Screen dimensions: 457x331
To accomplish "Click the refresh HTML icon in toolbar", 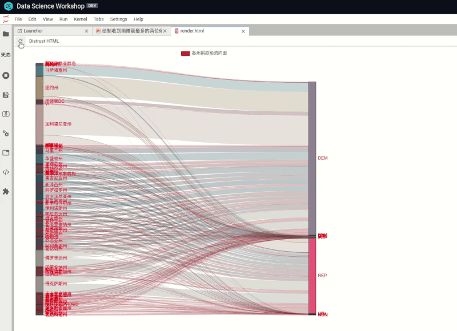I will [21, 42].
